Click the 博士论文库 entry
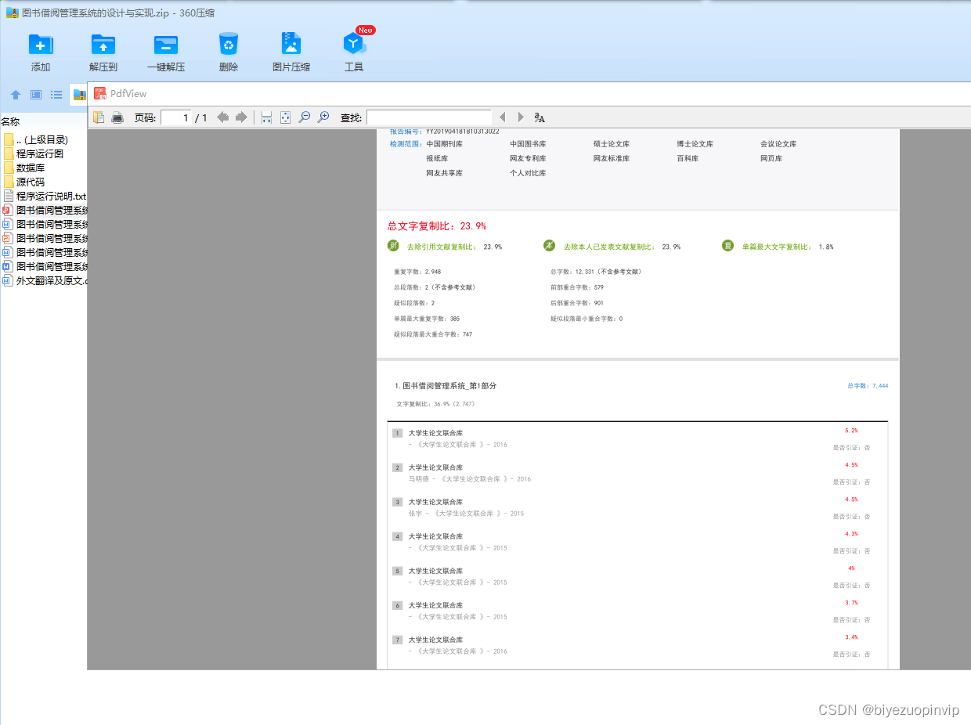The height and width of the screenshot is (725, 971). coord(695,144)
